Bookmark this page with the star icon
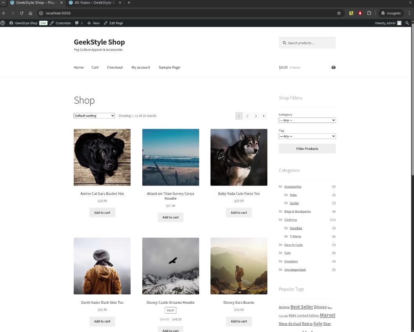Screen dimensions: 414x332 coord(339,13)
